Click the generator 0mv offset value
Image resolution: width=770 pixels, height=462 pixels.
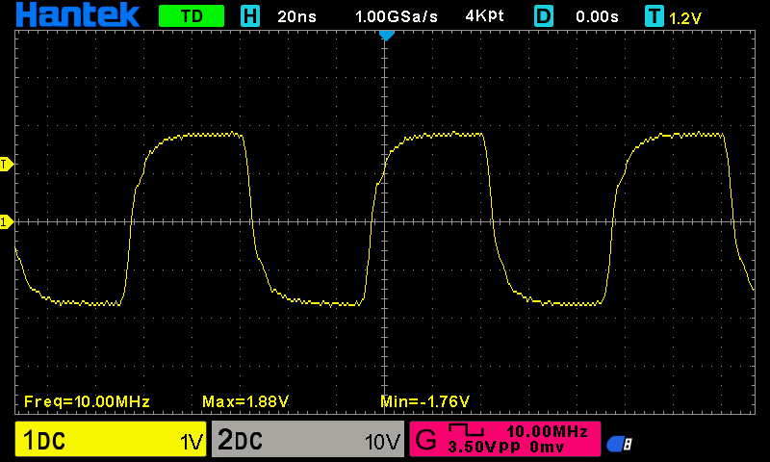coord(547,447)
